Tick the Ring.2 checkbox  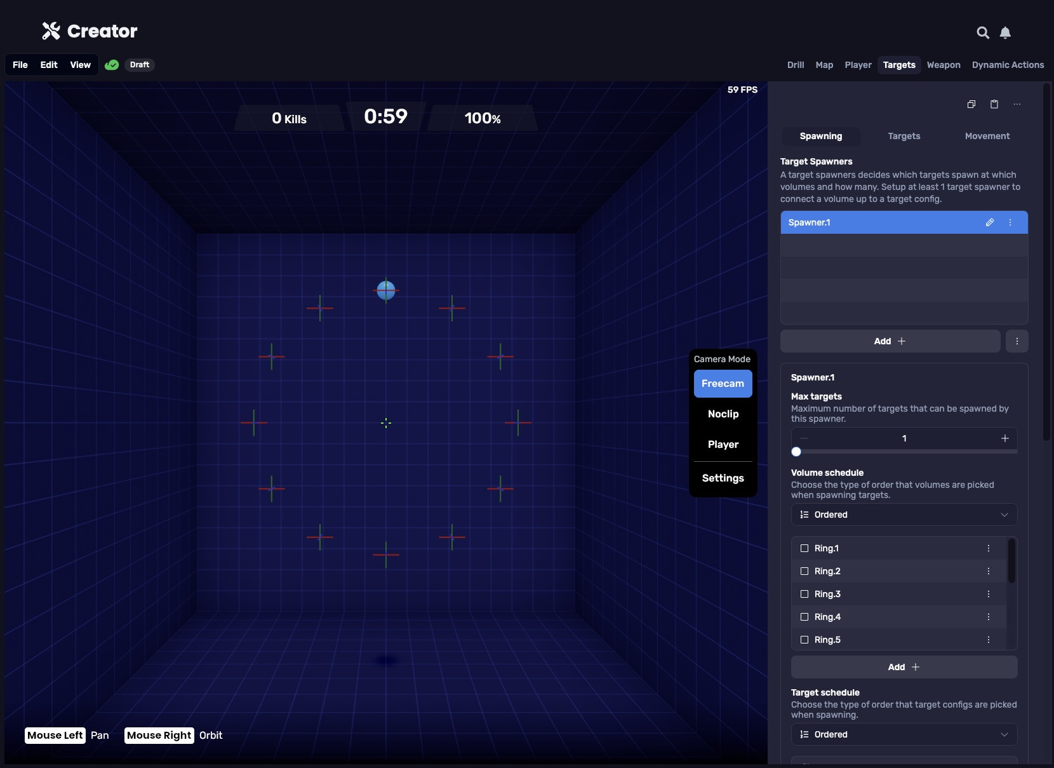804,571
